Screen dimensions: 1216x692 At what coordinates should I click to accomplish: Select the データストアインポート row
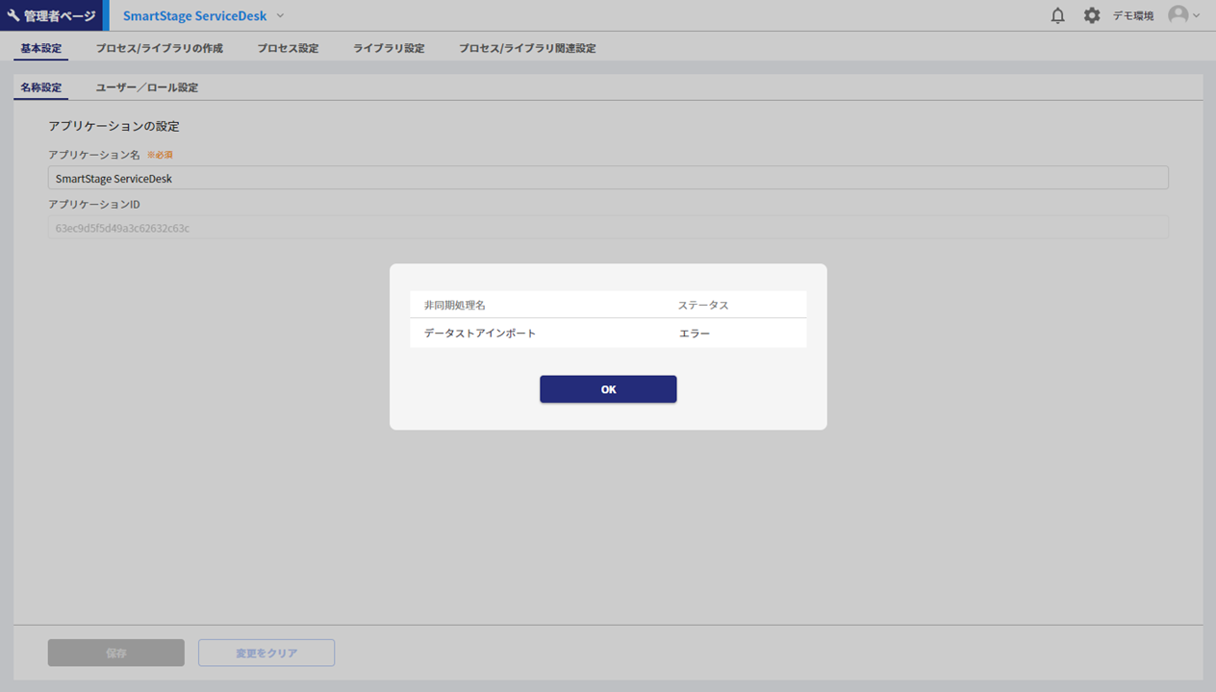[x=607, y=334]
